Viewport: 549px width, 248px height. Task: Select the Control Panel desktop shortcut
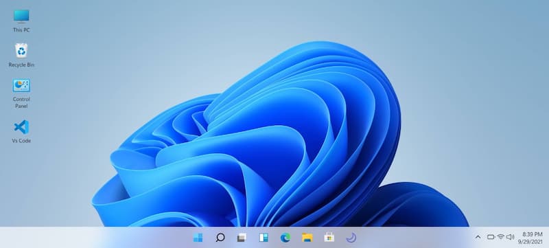(21, 93)
